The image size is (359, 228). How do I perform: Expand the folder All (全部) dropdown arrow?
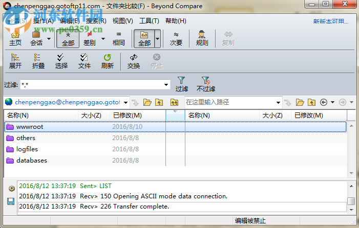point(158,39)
